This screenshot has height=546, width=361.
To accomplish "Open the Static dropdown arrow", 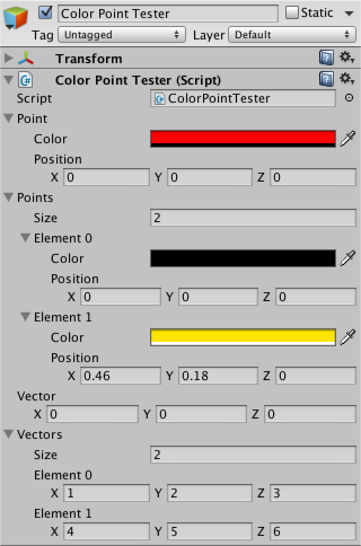I will (x=349, y=14).
